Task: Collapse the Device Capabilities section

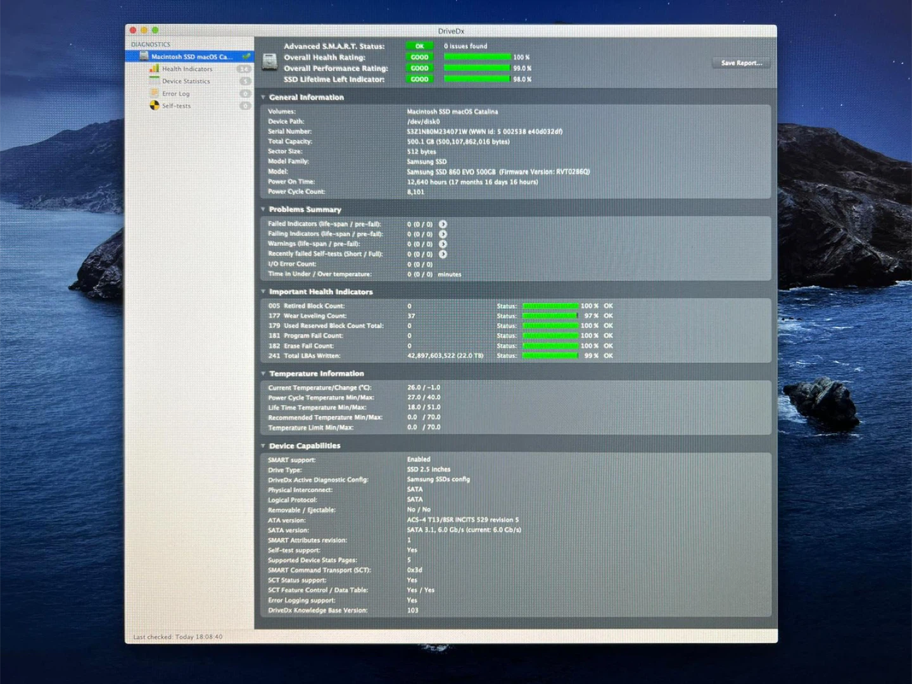Action: [x=263, y=445]
